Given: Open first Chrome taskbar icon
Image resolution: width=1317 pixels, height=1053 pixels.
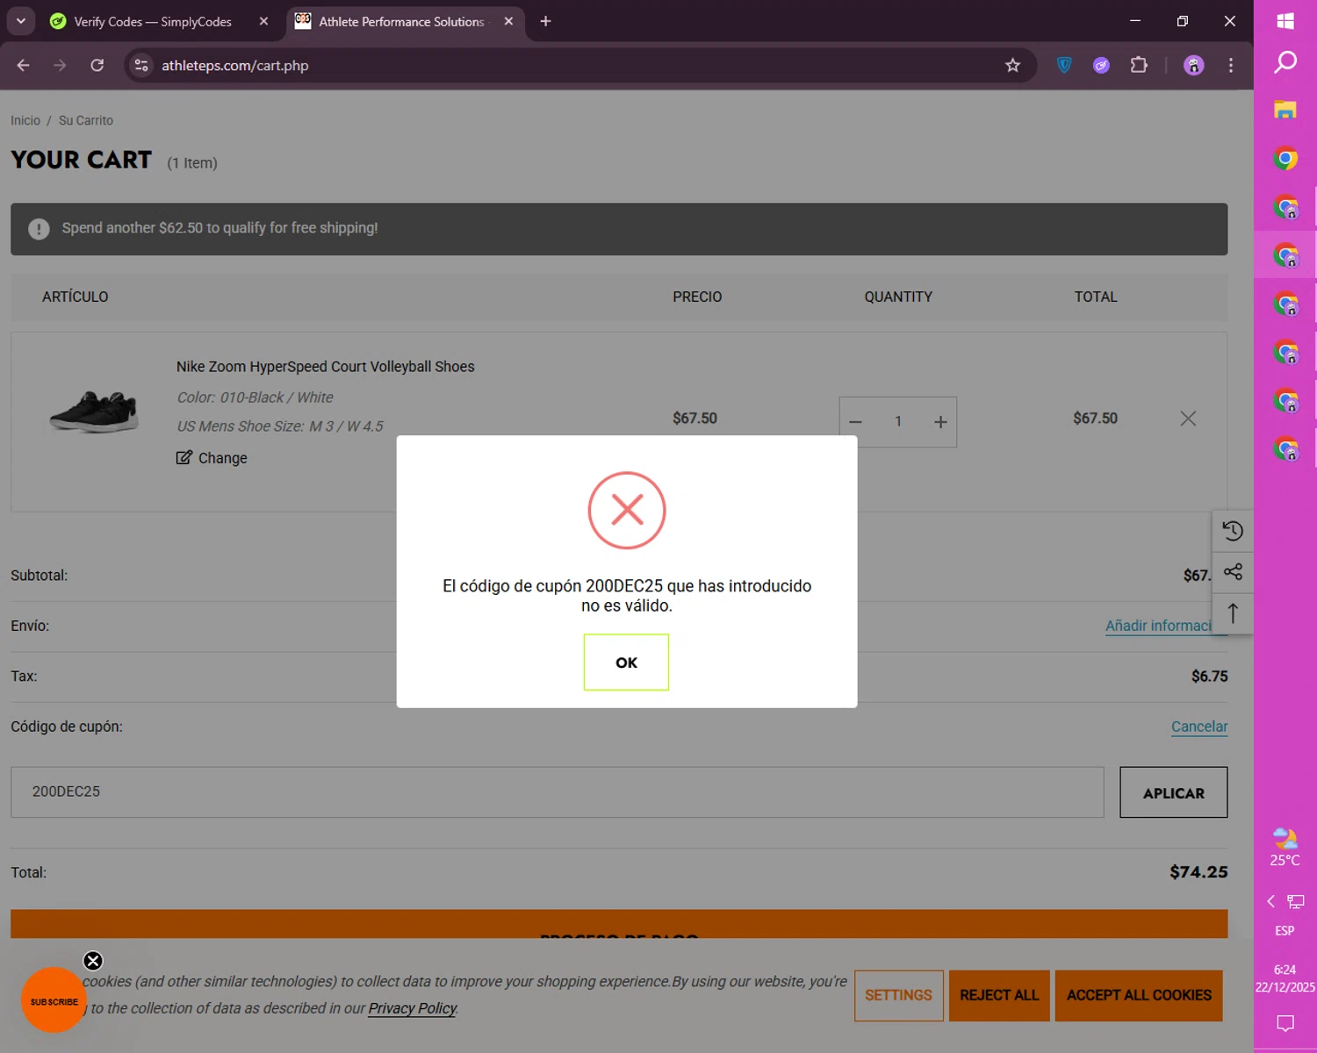Looking at the screenshot, I should [1285, 159].
